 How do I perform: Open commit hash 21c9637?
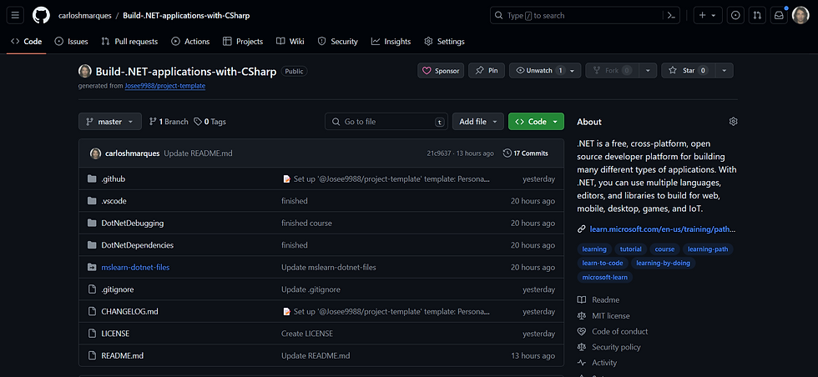click(439, 153)
